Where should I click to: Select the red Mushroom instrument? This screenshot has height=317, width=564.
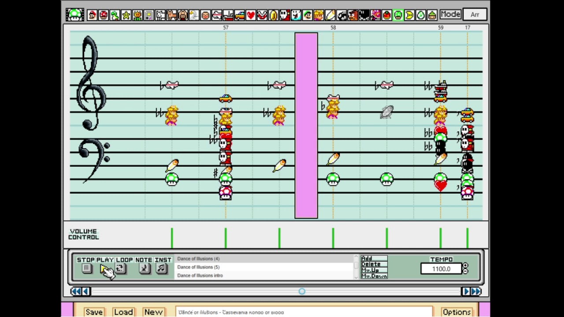[104, 15]
